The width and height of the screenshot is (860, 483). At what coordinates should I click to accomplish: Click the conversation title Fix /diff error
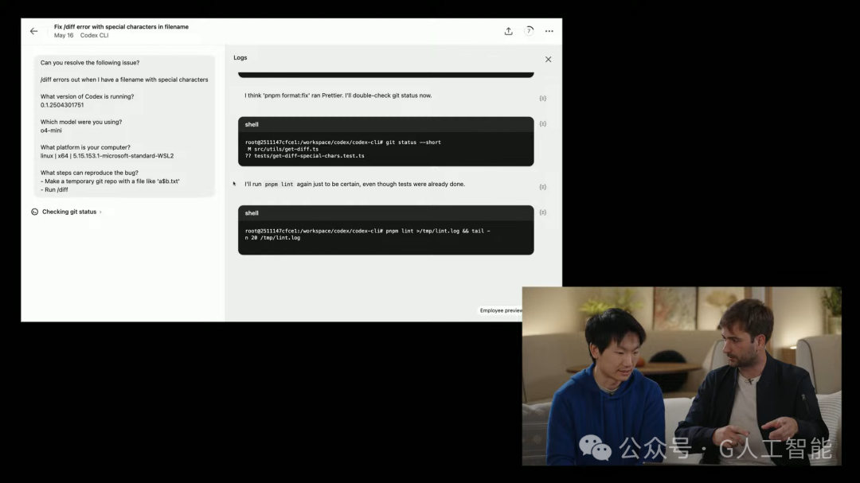coord(122,26)
